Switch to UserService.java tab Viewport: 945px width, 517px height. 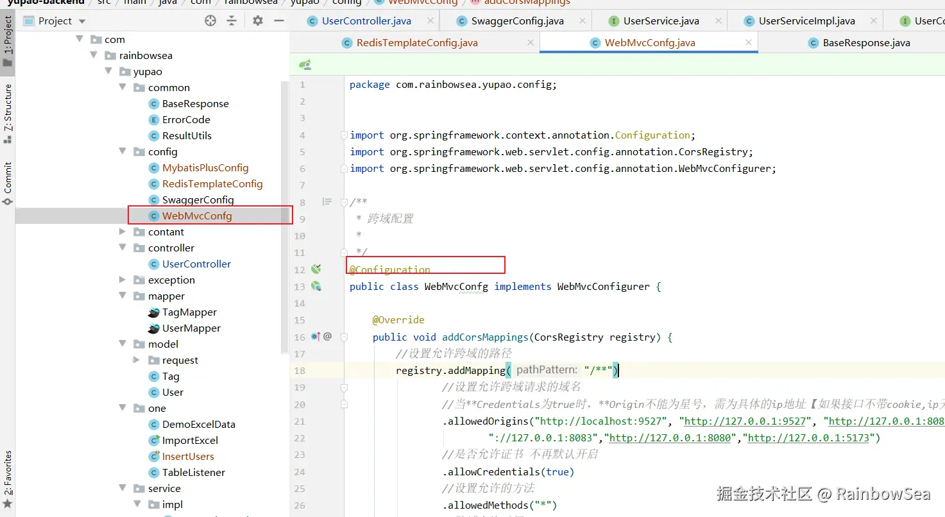pyautogui.click(x=661, y=21)
